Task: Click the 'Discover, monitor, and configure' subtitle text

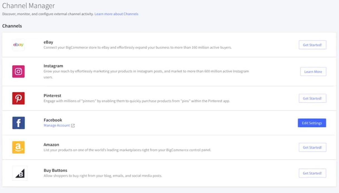Action: [48, 14]
